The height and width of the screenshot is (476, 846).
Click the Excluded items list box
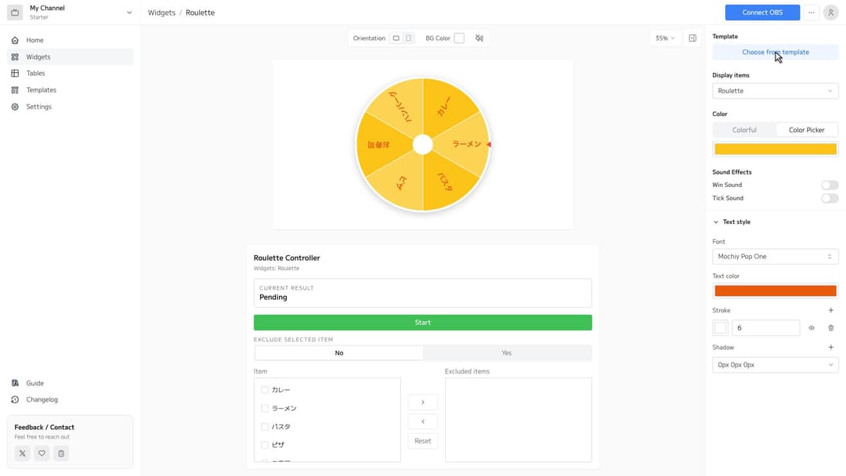(x=519, y=420)
